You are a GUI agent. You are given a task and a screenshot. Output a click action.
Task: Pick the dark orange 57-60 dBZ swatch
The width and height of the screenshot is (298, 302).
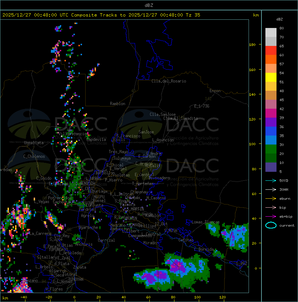(271, 60)
